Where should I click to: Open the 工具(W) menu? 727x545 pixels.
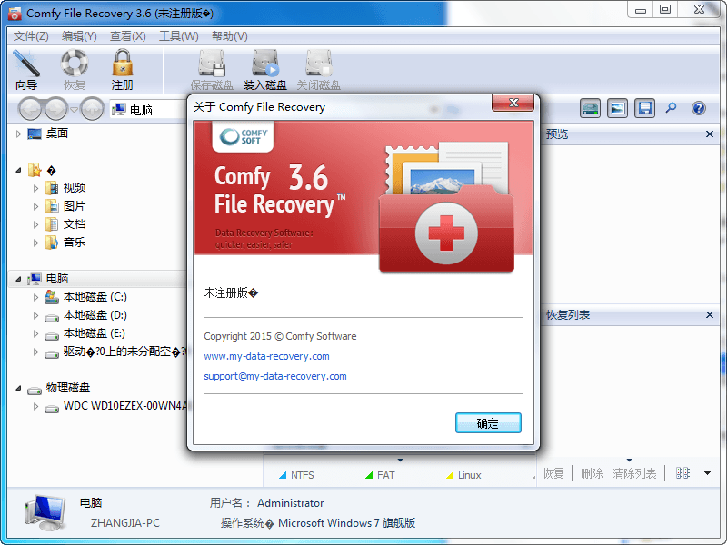[x=178, y=36]
